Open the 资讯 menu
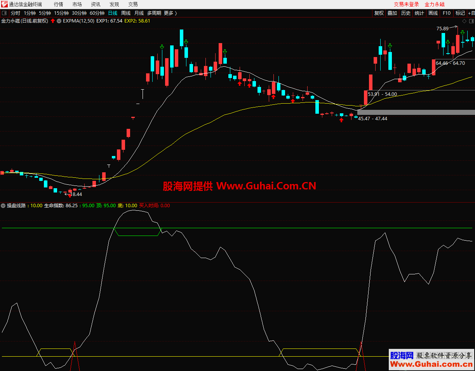 (x=96, y=4)
